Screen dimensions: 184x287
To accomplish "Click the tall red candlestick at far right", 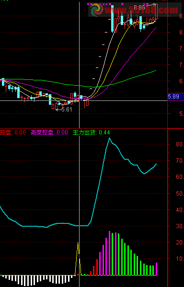I will click(156, 11).
